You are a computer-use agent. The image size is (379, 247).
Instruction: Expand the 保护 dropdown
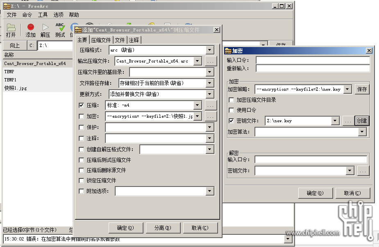(x=209, y=127)
